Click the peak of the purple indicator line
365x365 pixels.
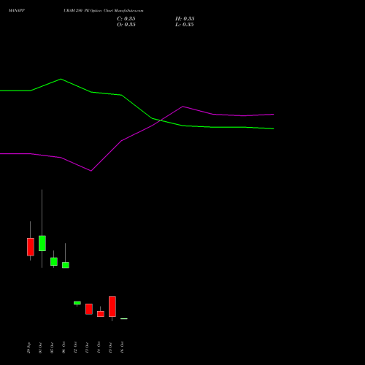coord(183,107)
